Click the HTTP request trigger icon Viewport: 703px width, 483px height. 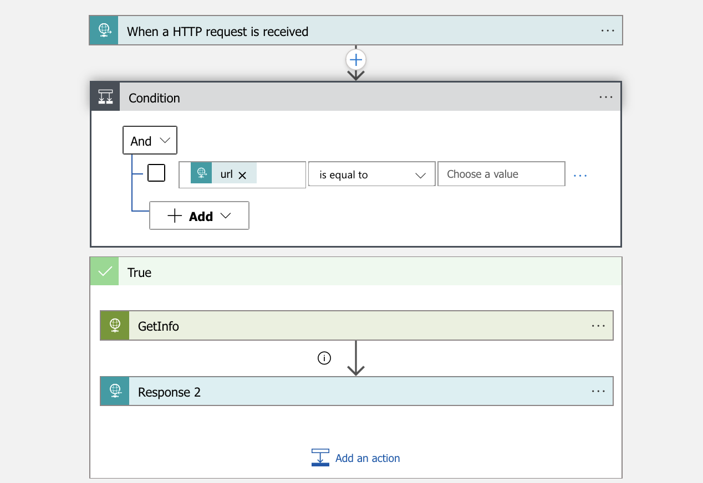coord(104,30)
